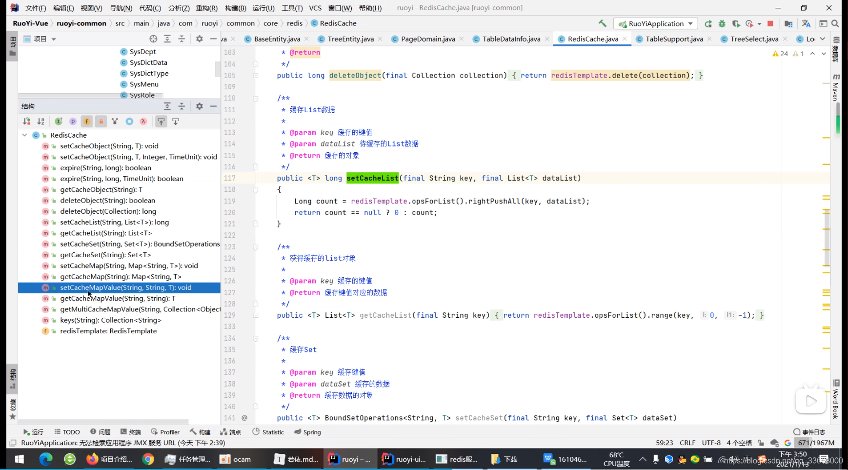Open the Windows Start menu
The height and width of the screenshot is (470, 848).
pyautogui.click(x=20, y=459)
